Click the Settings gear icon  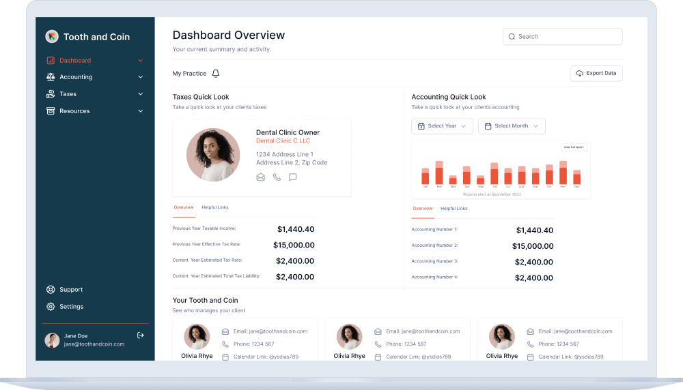pos(51,307)
